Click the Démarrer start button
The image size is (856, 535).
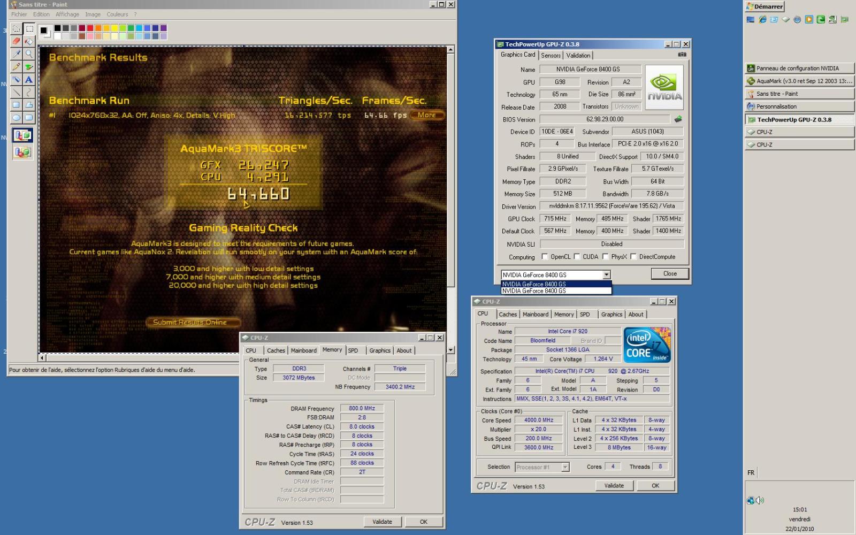(x=765, y=6)
